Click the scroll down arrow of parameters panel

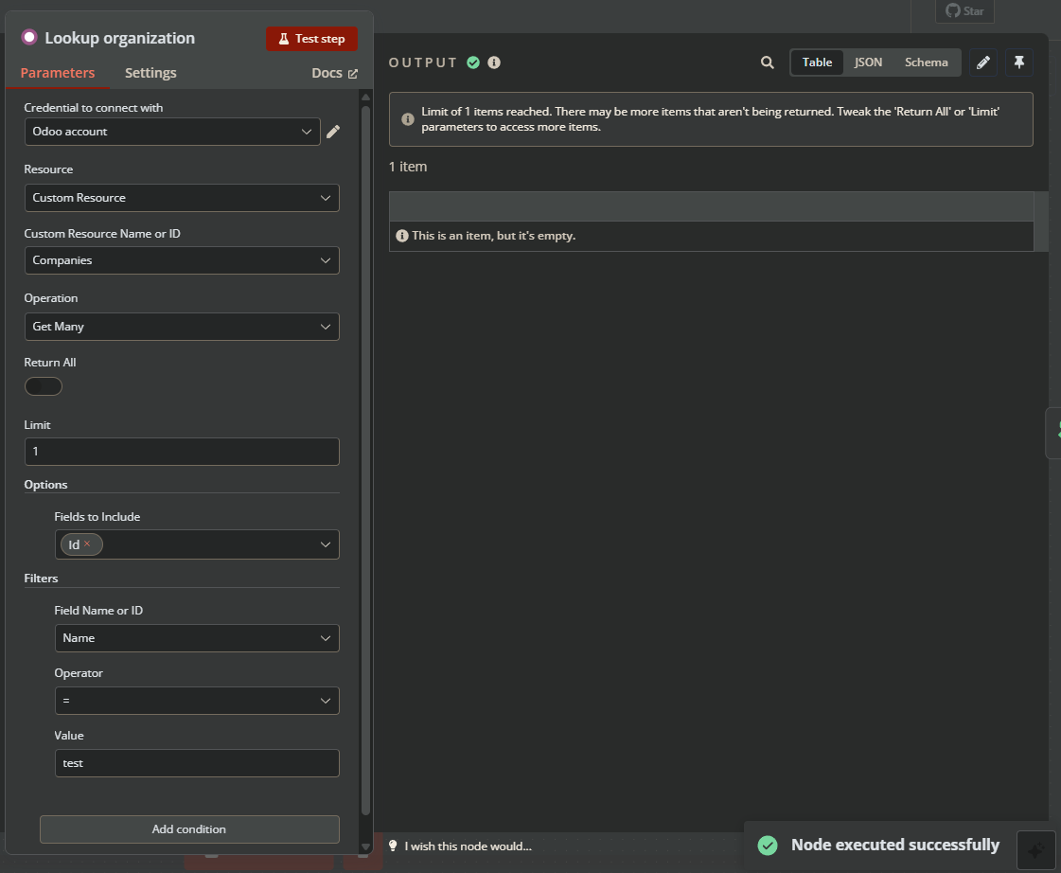click(x=365, y=846)
